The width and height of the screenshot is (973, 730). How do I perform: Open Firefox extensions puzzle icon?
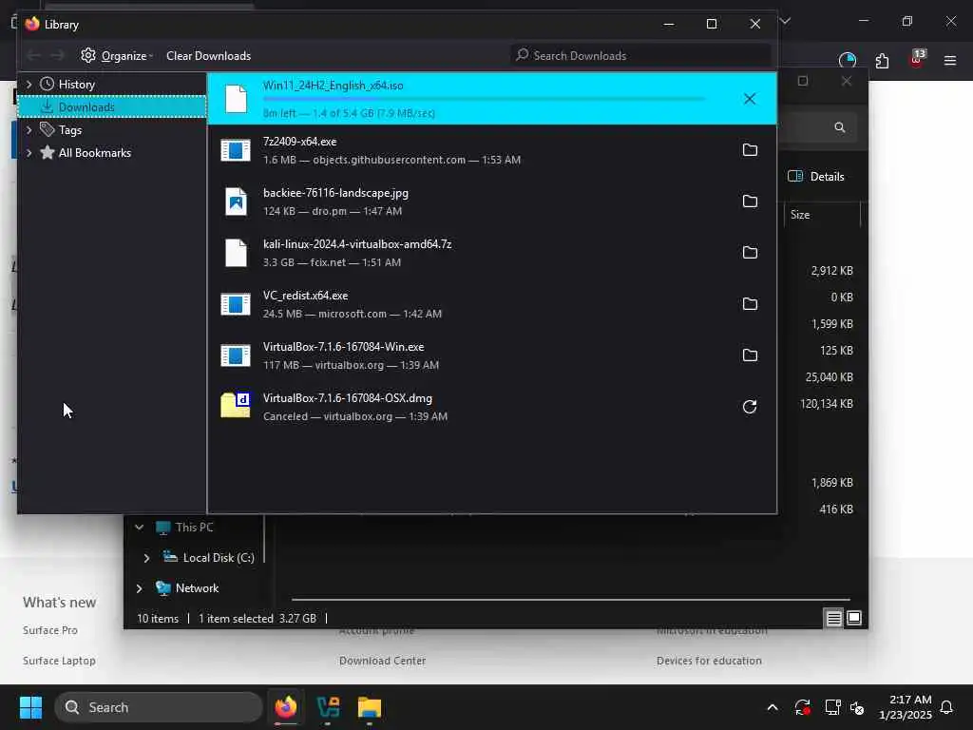tap(882, 61)
